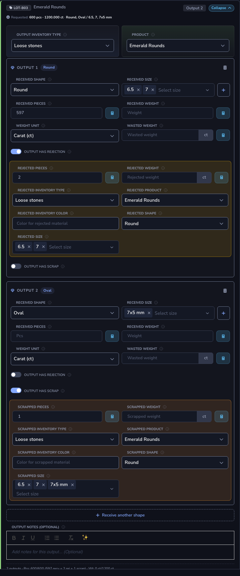The width and height of the screenshot is (240, 576).
Task: Remove 7x5 mm tag from Output 2 received size
Action: (x=149, y=313)
